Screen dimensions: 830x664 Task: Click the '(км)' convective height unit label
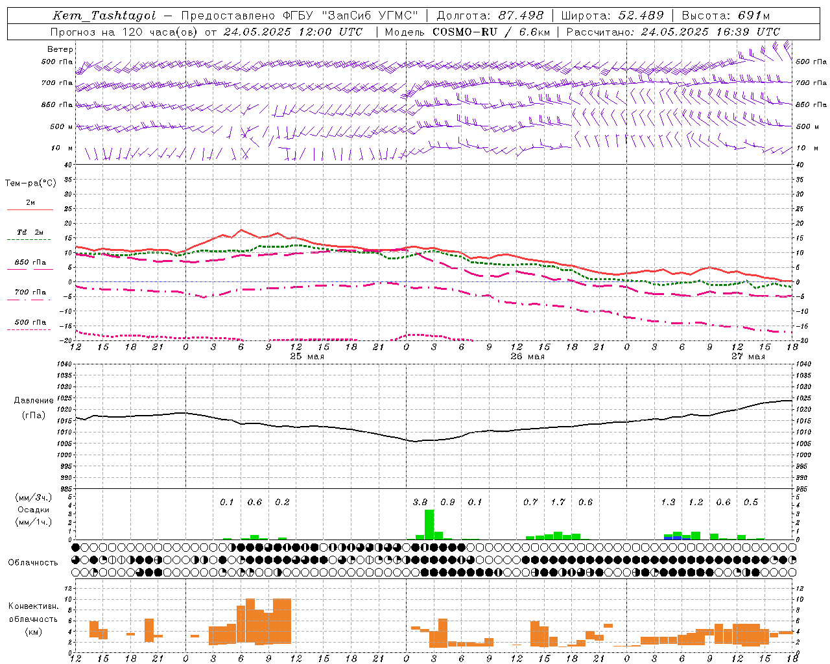pos(33,632)
